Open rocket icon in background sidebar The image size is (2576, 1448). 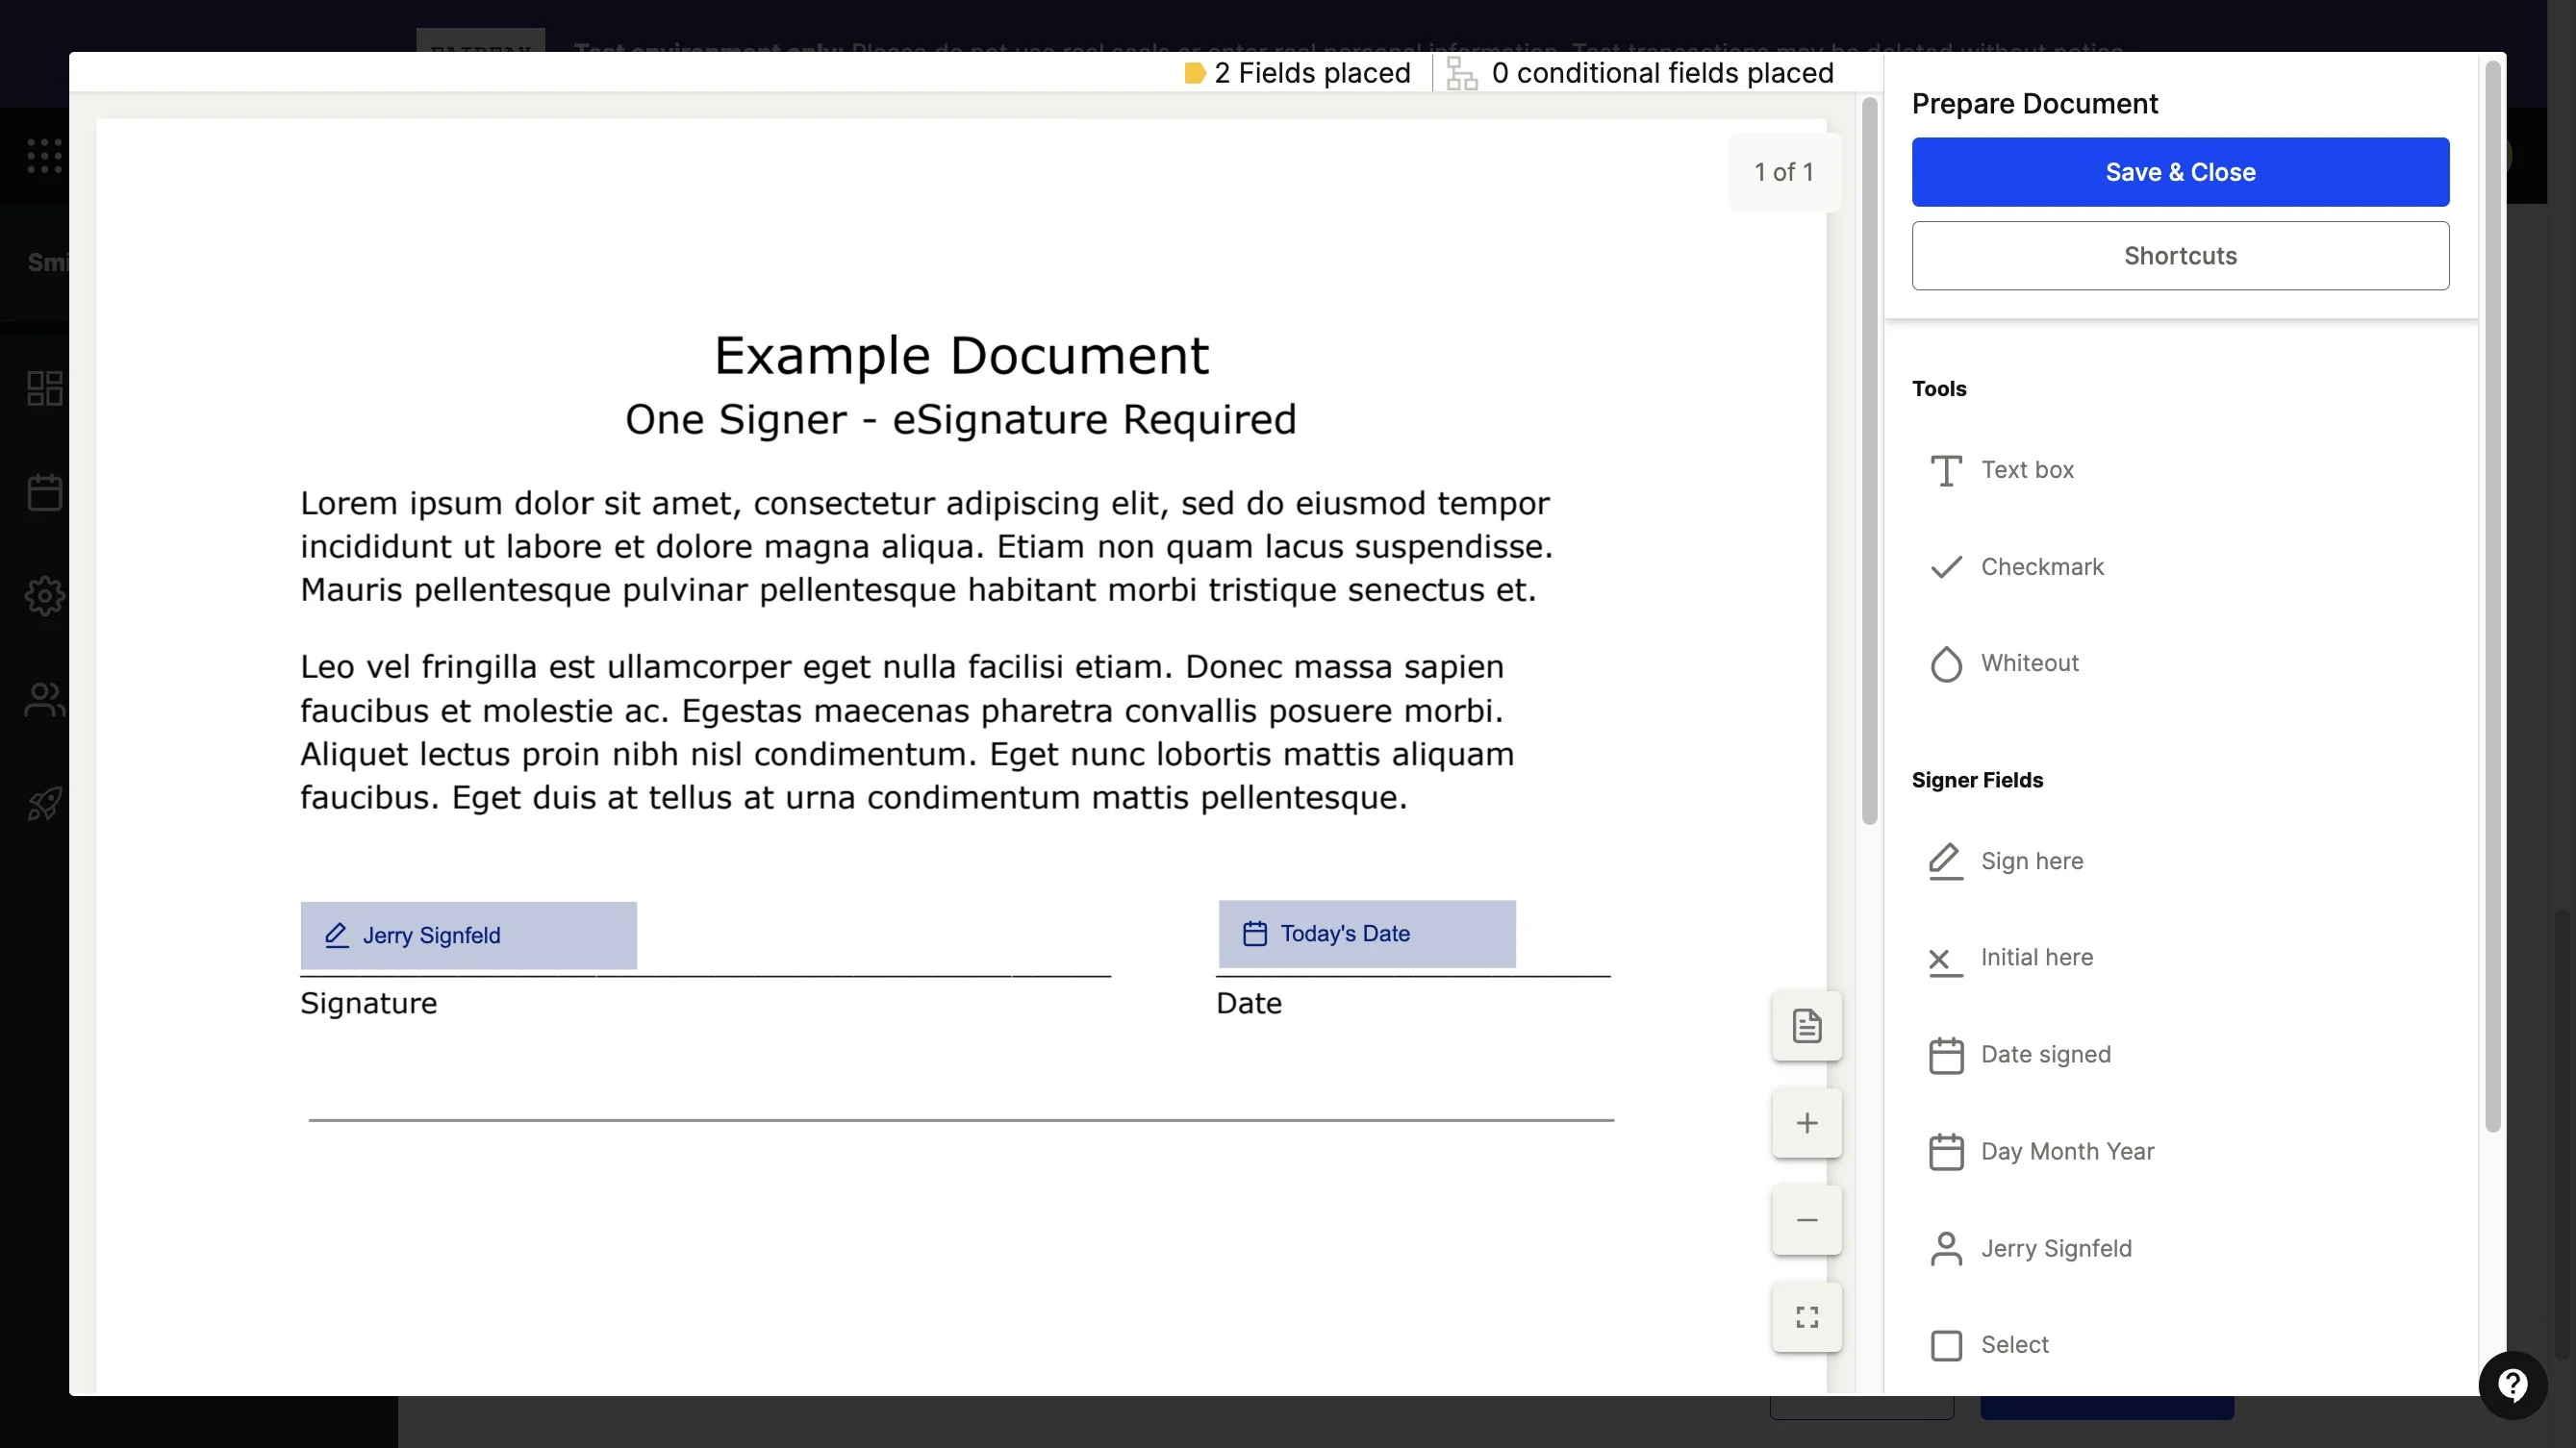44,804
